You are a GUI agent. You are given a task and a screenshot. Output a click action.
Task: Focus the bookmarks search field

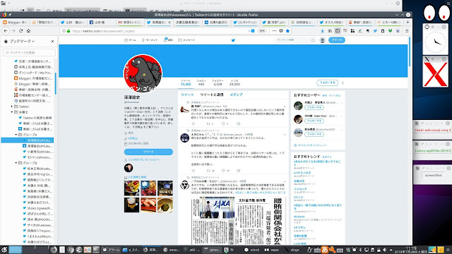29,52
